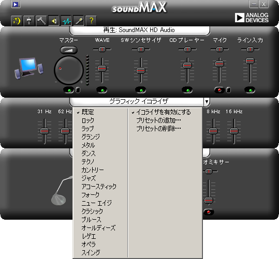Select the ラップ preset
The image size is (279, 259).
(100, 129)
